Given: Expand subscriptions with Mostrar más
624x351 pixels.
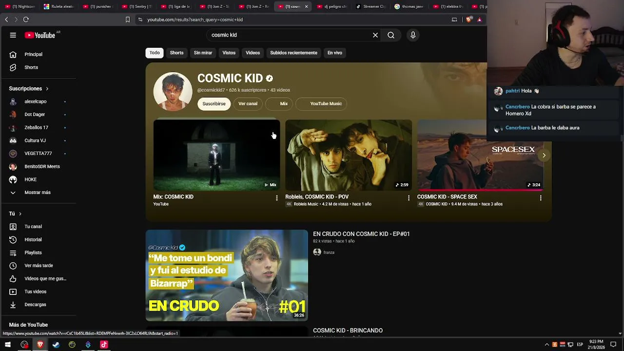Looking at the screenshot, I should 38,193.
